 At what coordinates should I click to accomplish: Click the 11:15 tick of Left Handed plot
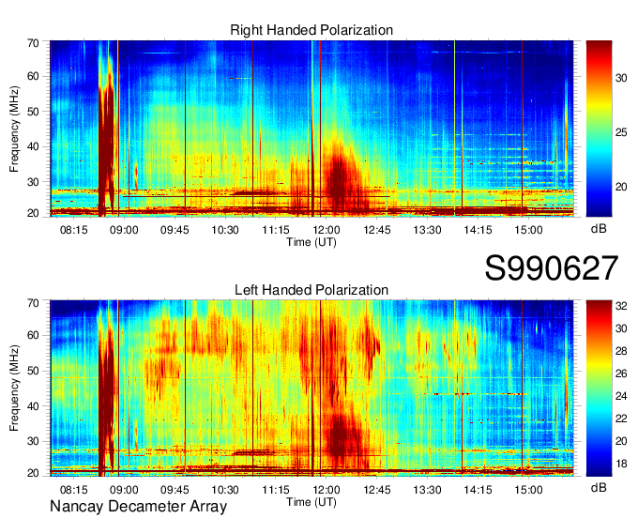pos(276,490)
